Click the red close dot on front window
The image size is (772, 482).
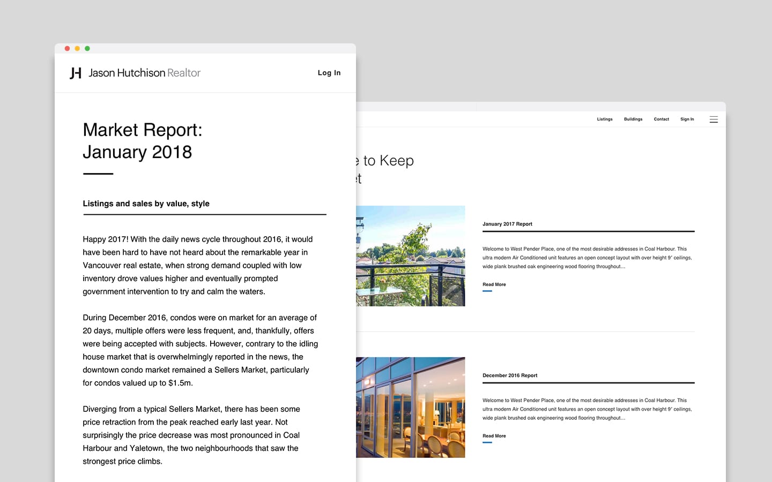(x=67, y=49)
